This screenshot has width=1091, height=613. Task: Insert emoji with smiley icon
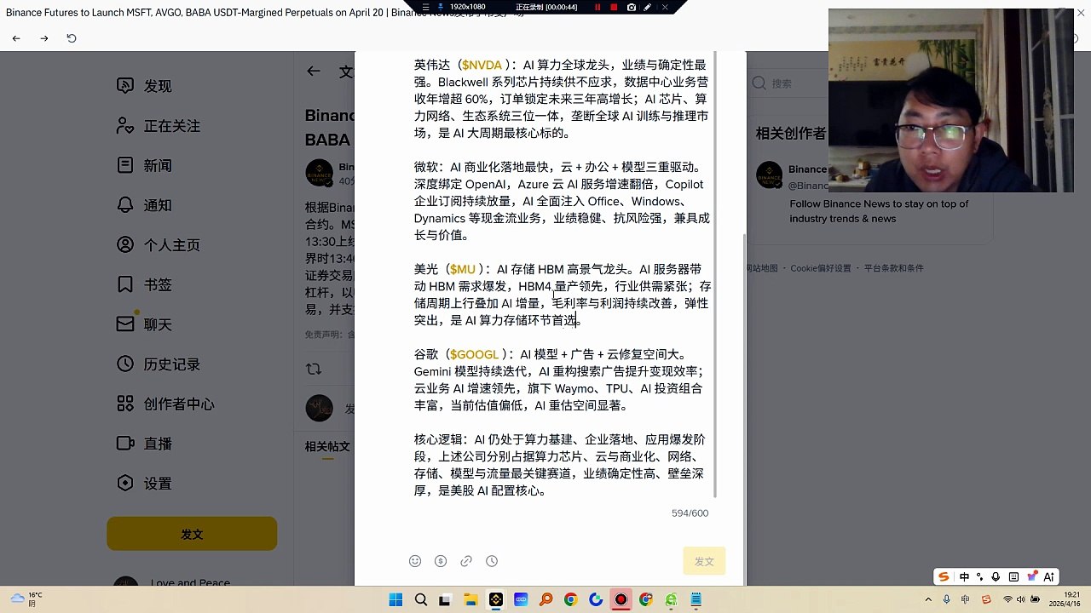click(415, 561)
